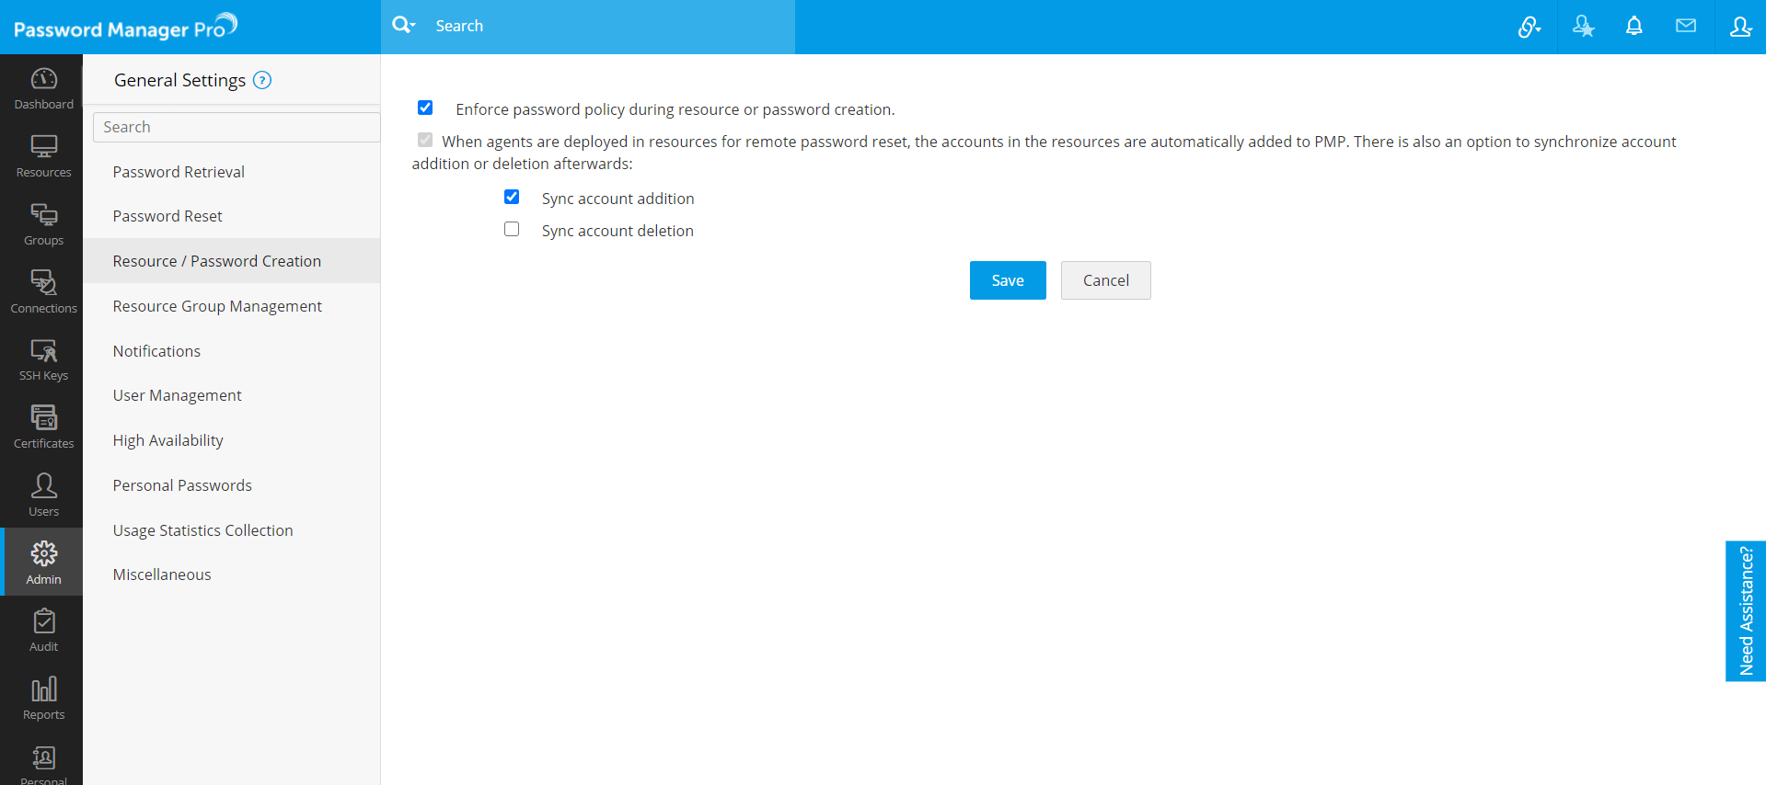Open the Certificates section

click(43, 427)
